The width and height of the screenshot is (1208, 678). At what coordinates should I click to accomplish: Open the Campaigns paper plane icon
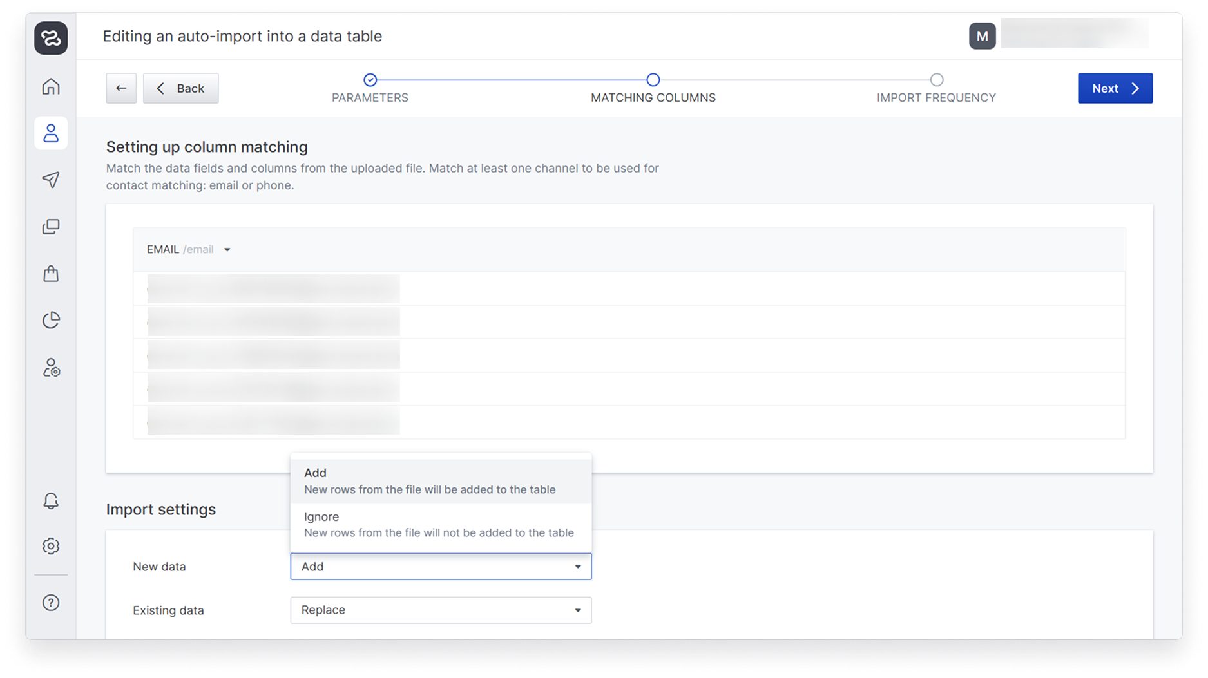click(x=51, y=180)
